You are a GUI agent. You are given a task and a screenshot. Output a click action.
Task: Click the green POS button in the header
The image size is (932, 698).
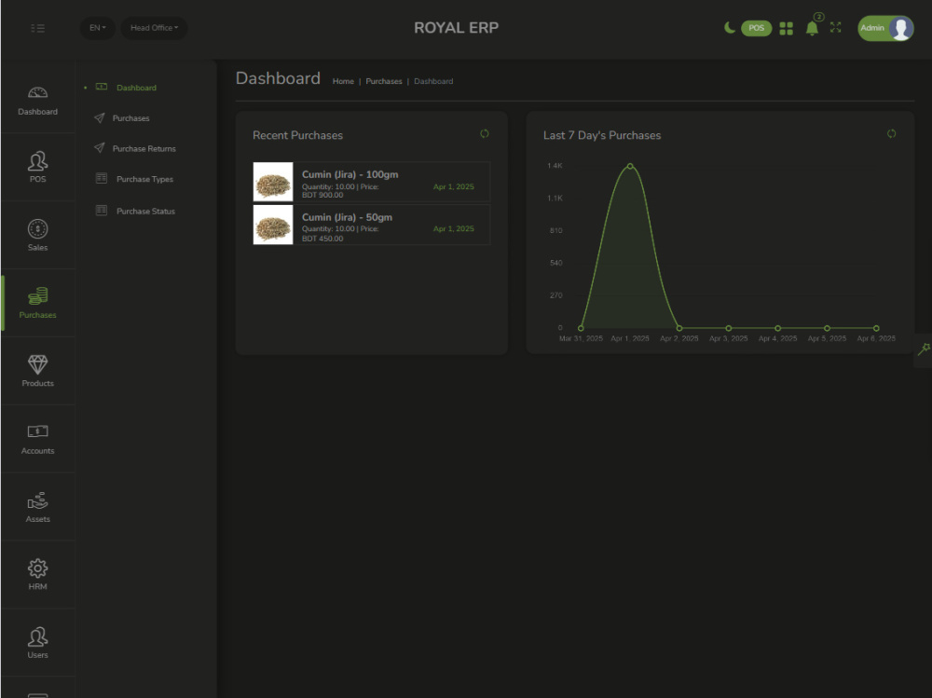(756, 28)
